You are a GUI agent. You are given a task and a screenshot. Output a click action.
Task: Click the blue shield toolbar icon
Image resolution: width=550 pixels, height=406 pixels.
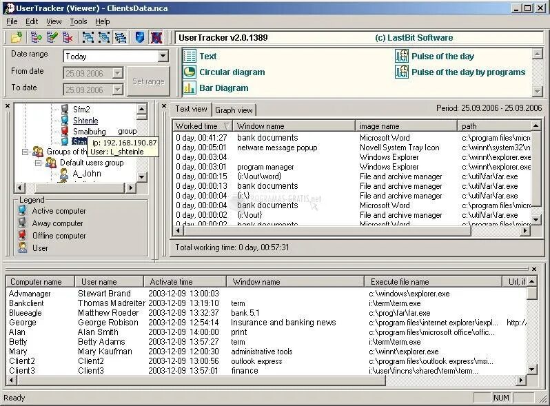click(140, 37)
